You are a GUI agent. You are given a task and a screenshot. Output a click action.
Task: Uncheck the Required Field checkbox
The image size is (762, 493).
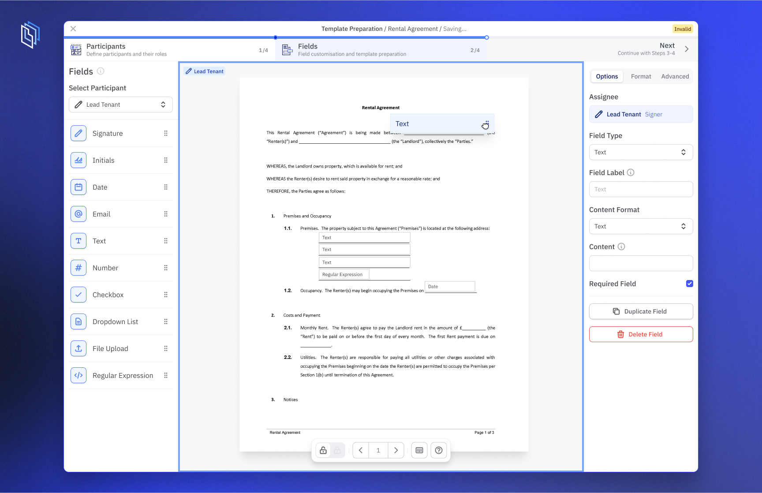(x=690, y=284)
